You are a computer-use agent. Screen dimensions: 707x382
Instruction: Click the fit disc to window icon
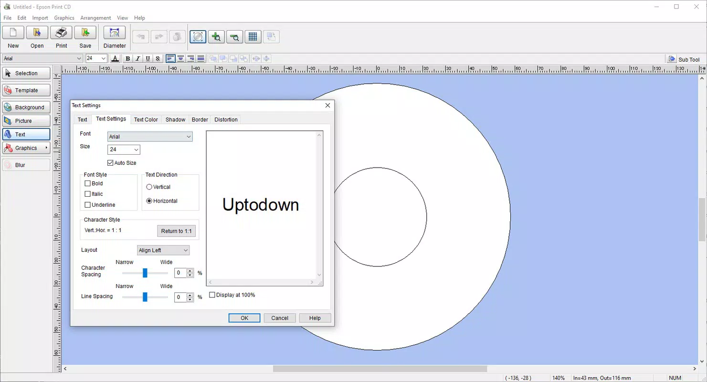[x=198, y=37]
